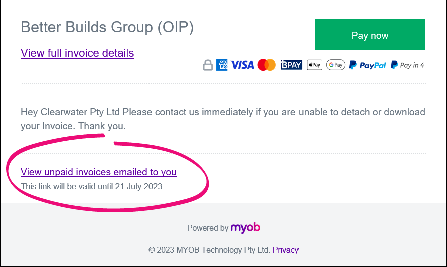447x267 pixels.
Task: Select the American Express card icon
Action: (x=222, y=65)
